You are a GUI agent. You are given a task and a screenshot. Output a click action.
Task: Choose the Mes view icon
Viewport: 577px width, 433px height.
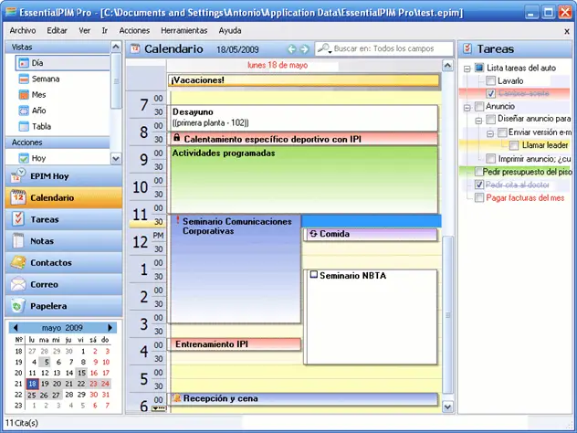24,95
